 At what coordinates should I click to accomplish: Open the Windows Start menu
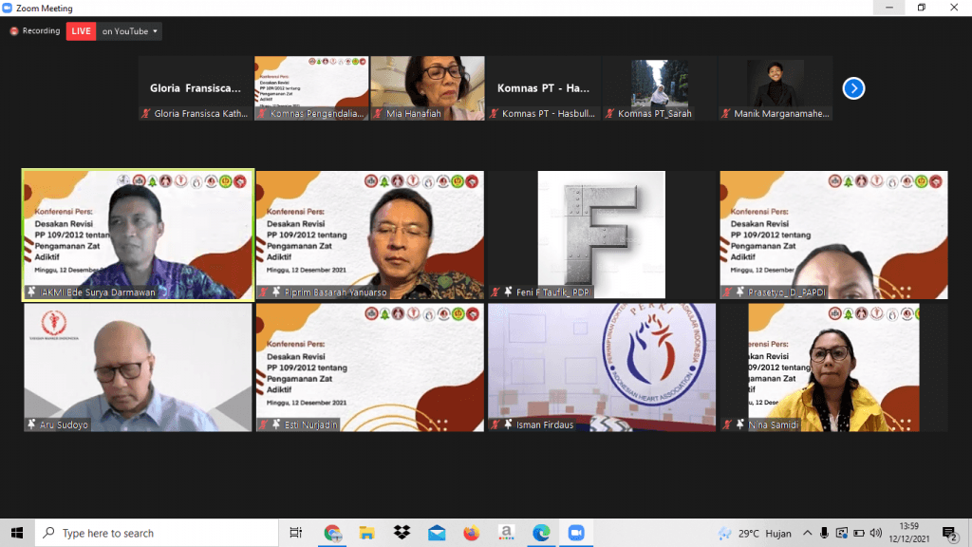[x=17, y=533]
